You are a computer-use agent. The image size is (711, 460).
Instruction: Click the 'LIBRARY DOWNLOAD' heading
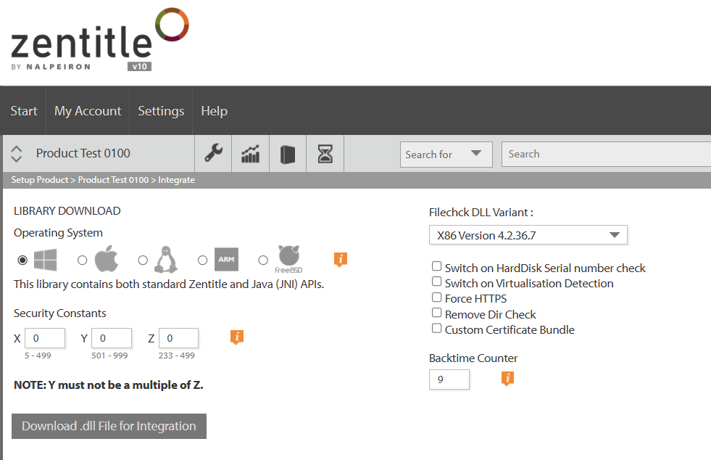pos(67,211)
